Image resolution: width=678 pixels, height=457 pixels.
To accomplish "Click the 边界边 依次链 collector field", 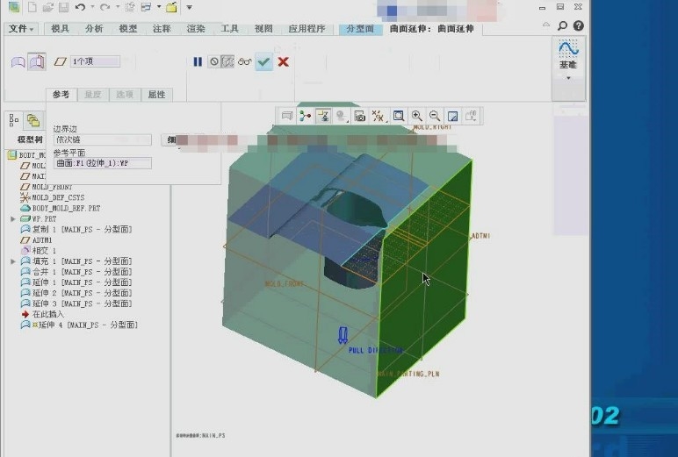I will 103,139.
